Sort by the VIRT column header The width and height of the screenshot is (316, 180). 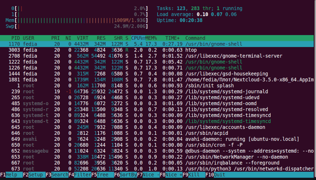pyautogui.click(x=83, y=38)
